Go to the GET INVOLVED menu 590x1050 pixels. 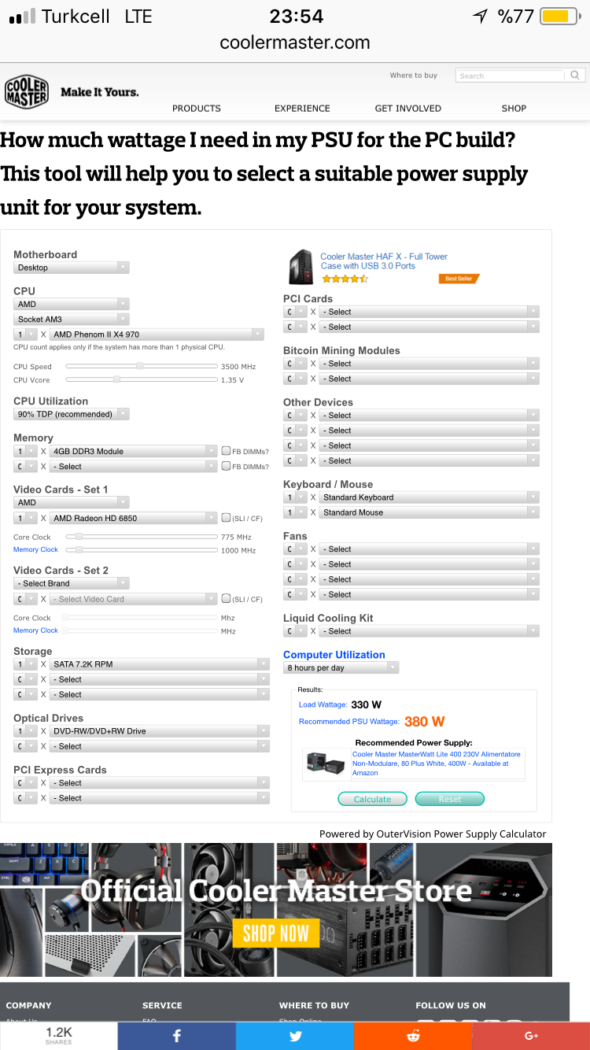point(407,109)
